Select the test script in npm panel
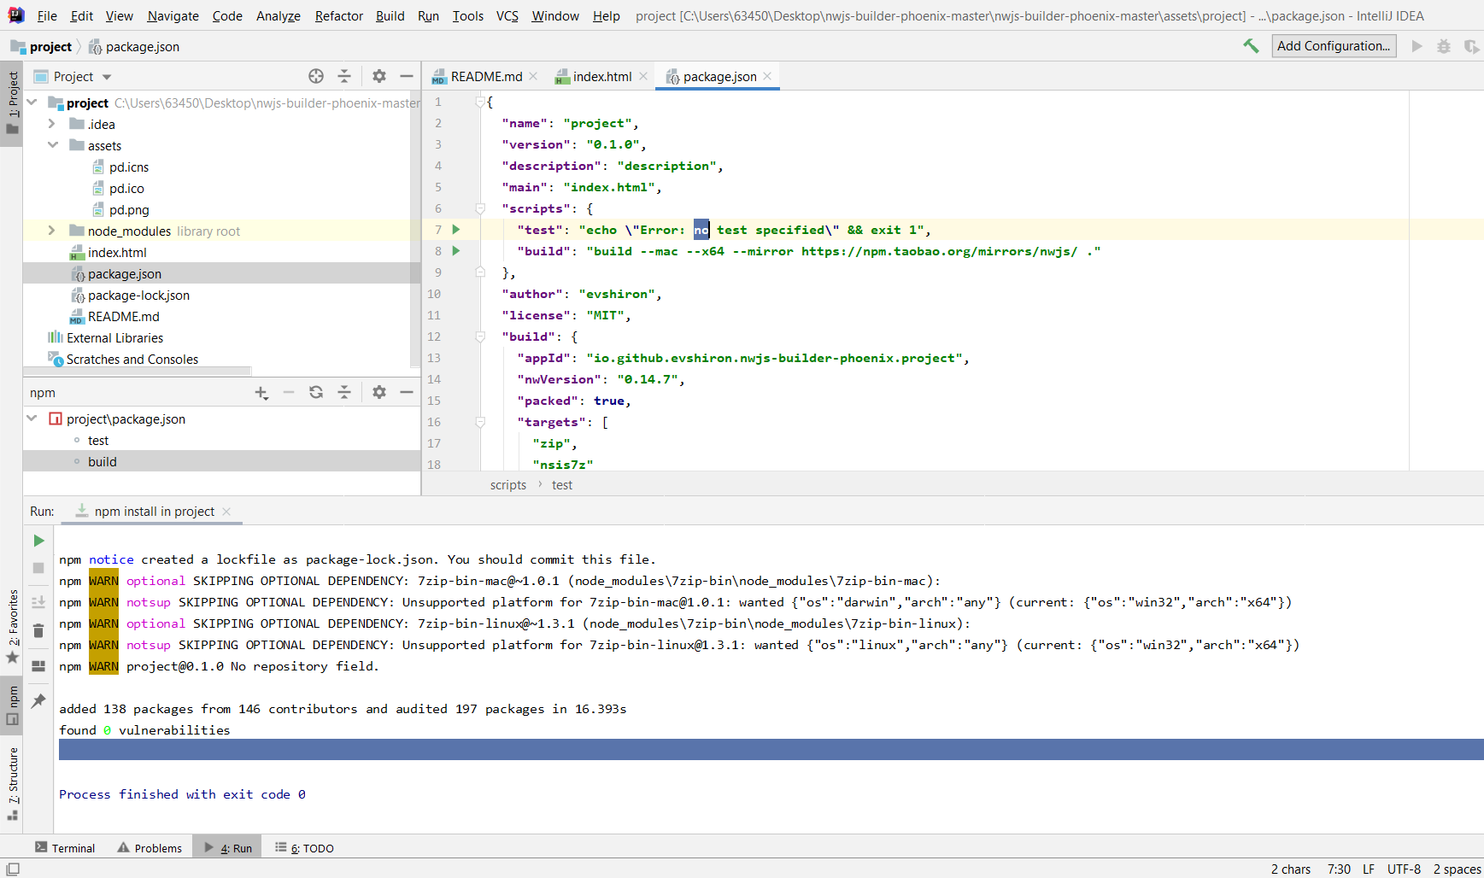Screen dimensions: 1484x878 coord(98,440)
